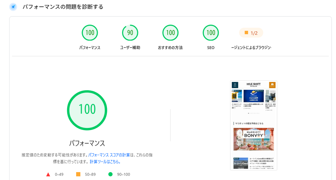This screenshot has width=336, height=180.
Task: Click the red triangle 0–49 legend icon
Action: tap(48, 174)
